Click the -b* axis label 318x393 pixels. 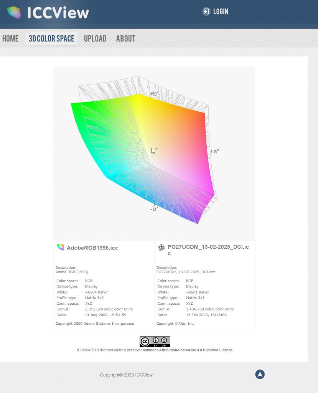[x=154, y=208]
